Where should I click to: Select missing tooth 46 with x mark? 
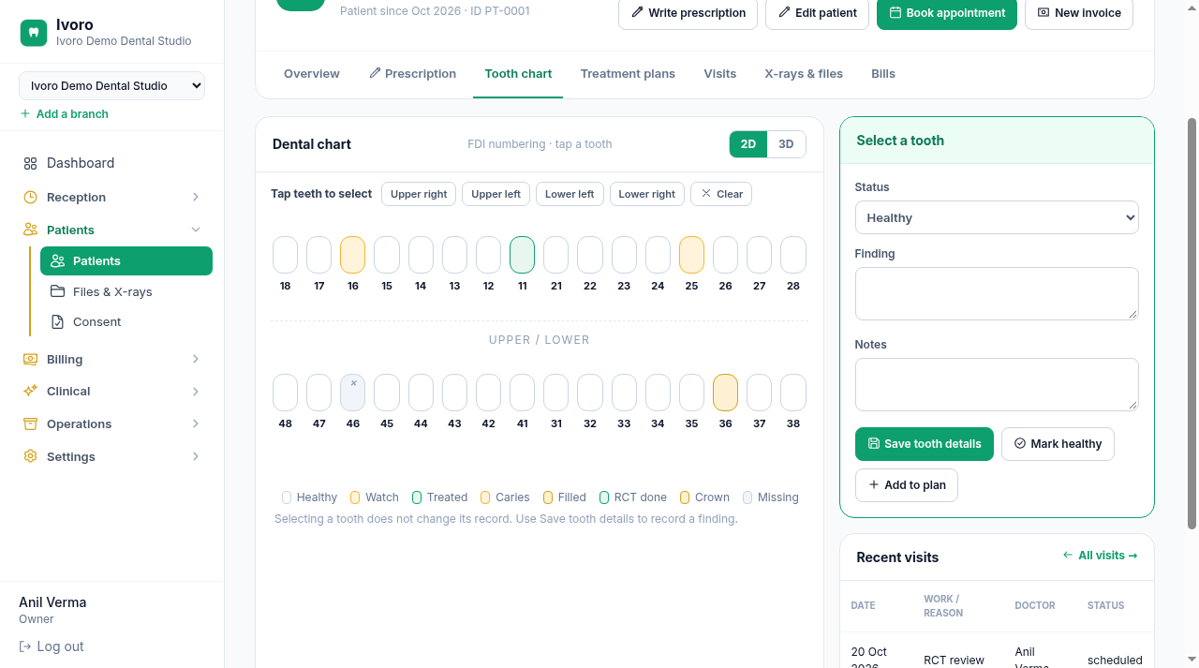(353, 393)
